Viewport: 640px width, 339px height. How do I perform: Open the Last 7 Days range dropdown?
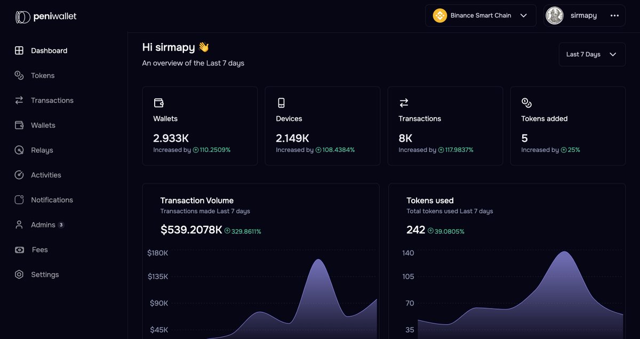click(x=592, y=54)
